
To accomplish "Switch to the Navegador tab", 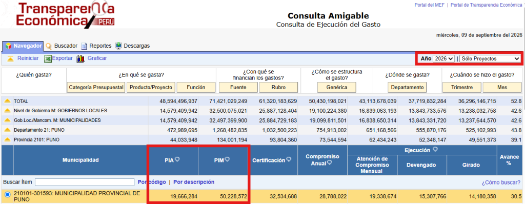I will pos(23,46).
